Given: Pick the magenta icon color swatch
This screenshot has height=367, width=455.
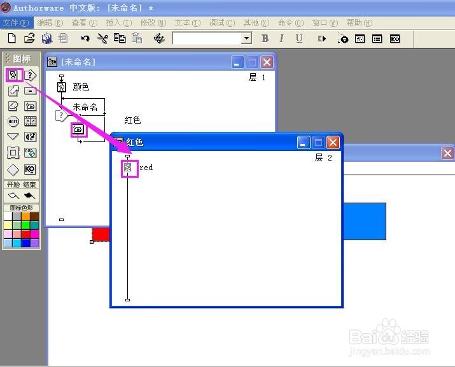Looking at the screenshot, I should pyautogui.click(x=34, y=234).
